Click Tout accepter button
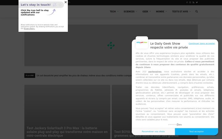Viewport: 222px width, 139px height. tap(196, 132)
